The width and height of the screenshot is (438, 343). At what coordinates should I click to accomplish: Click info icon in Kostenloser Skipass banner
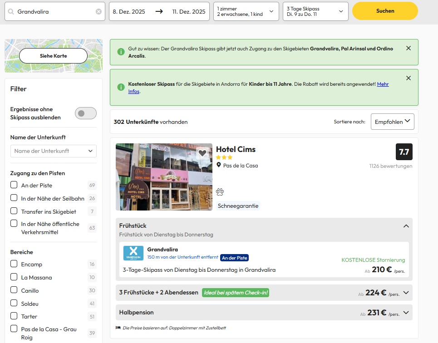[x=121, y=87]
